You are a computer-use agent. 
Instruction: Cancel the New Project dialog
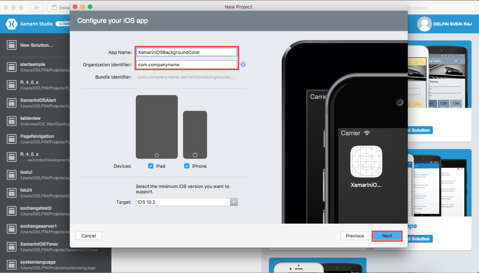[x=89, y=236]
